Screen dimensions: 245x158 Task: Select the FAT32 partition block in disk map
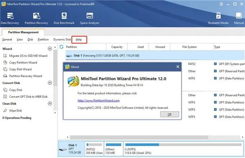[x=94, y=149]
